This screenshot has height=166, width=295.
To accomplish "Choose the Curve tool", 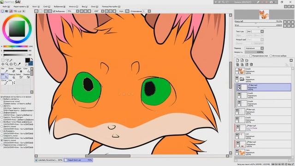I will click(5, 82).
